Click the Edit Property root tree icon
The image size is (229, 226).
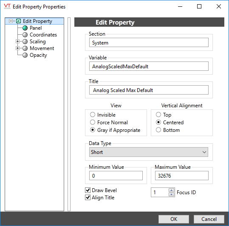[18, 21]
